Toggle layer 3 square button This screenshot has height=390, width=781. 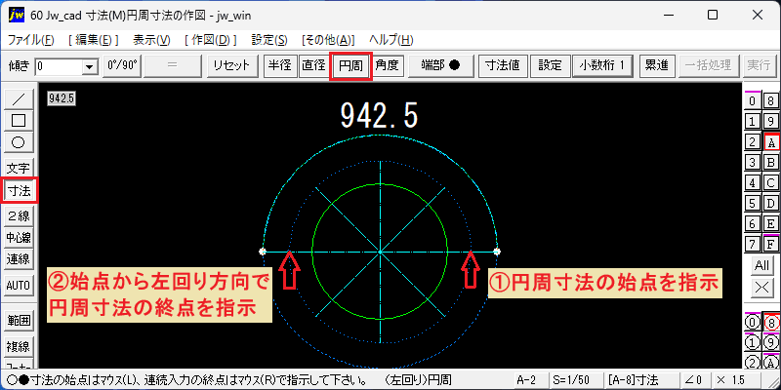(752, 162)
